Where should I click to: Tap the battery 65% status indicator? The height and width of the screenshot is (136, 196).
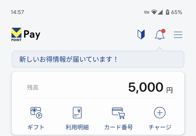[174, 12]
